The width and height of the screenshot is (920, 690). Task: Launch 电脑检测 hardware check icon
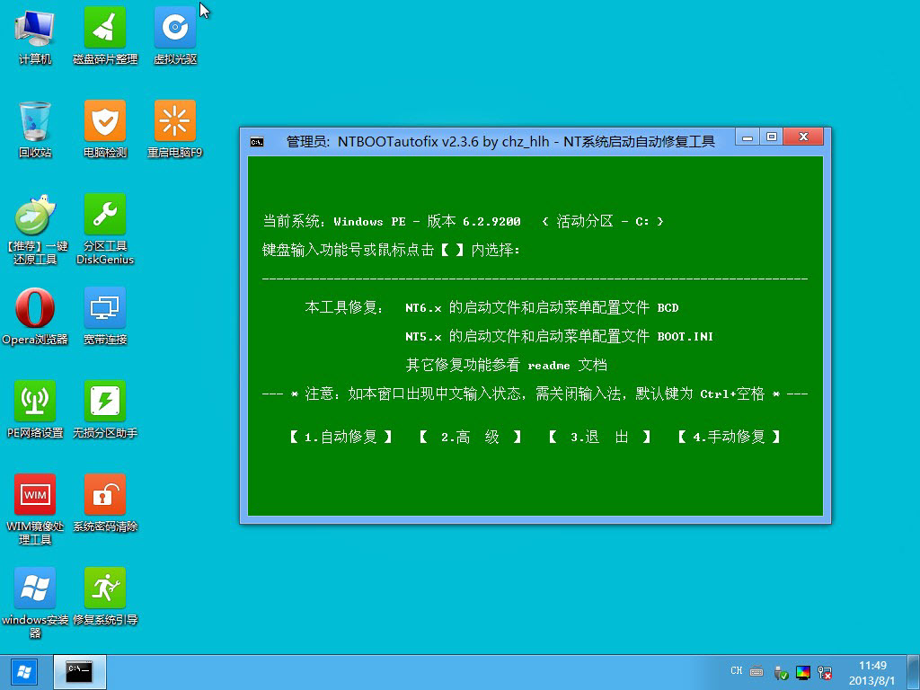pos(105,123)
